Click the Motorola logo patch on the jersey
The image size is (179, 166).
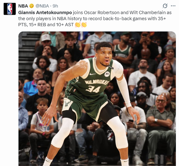[x=107, y=74]
